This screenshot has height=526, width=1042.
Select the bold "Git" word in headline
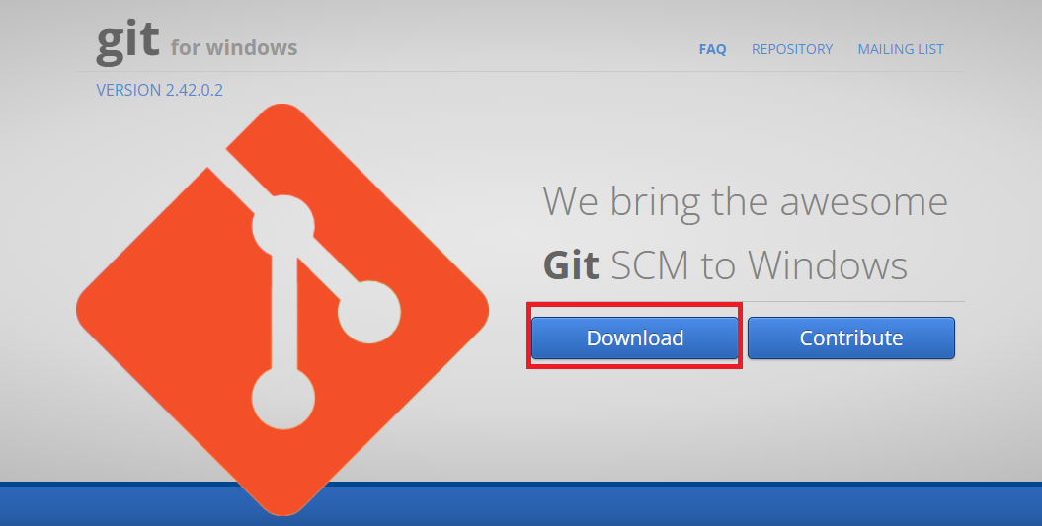coord(572,265)
